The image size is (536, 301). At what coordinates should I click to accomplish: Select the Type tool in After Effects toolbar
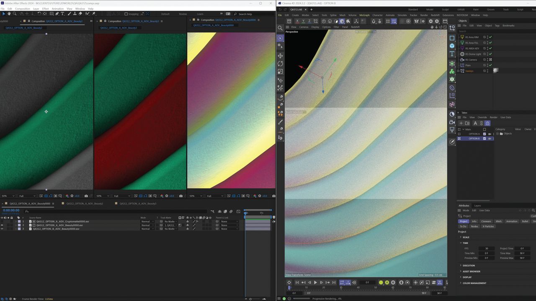tap(62, 14)
